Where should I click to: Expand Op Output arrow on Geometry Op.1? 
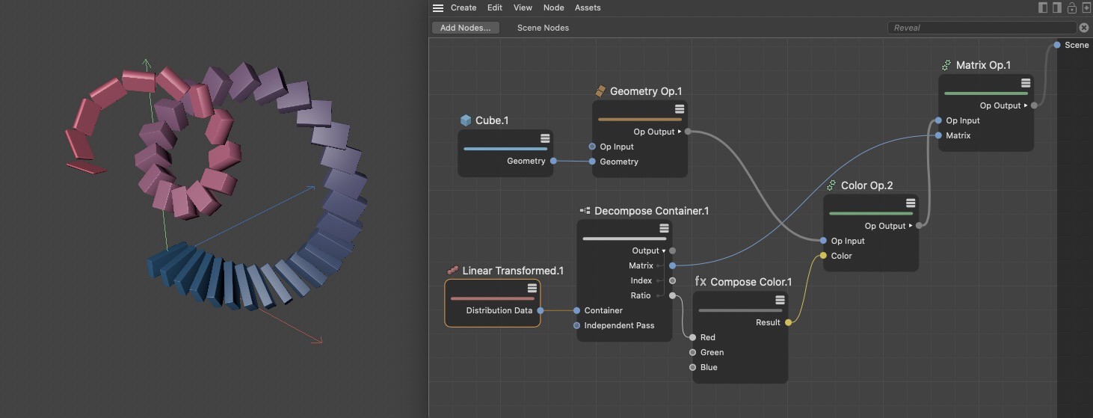tap(680, 132)
